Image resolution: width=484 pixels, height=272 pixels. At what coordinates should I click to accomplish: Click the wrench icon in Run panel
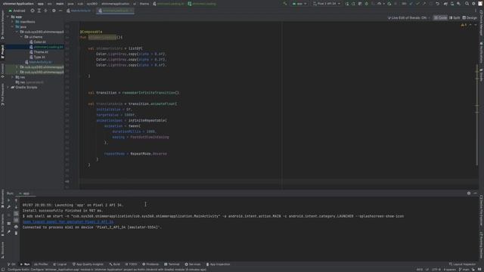[8, 207]
